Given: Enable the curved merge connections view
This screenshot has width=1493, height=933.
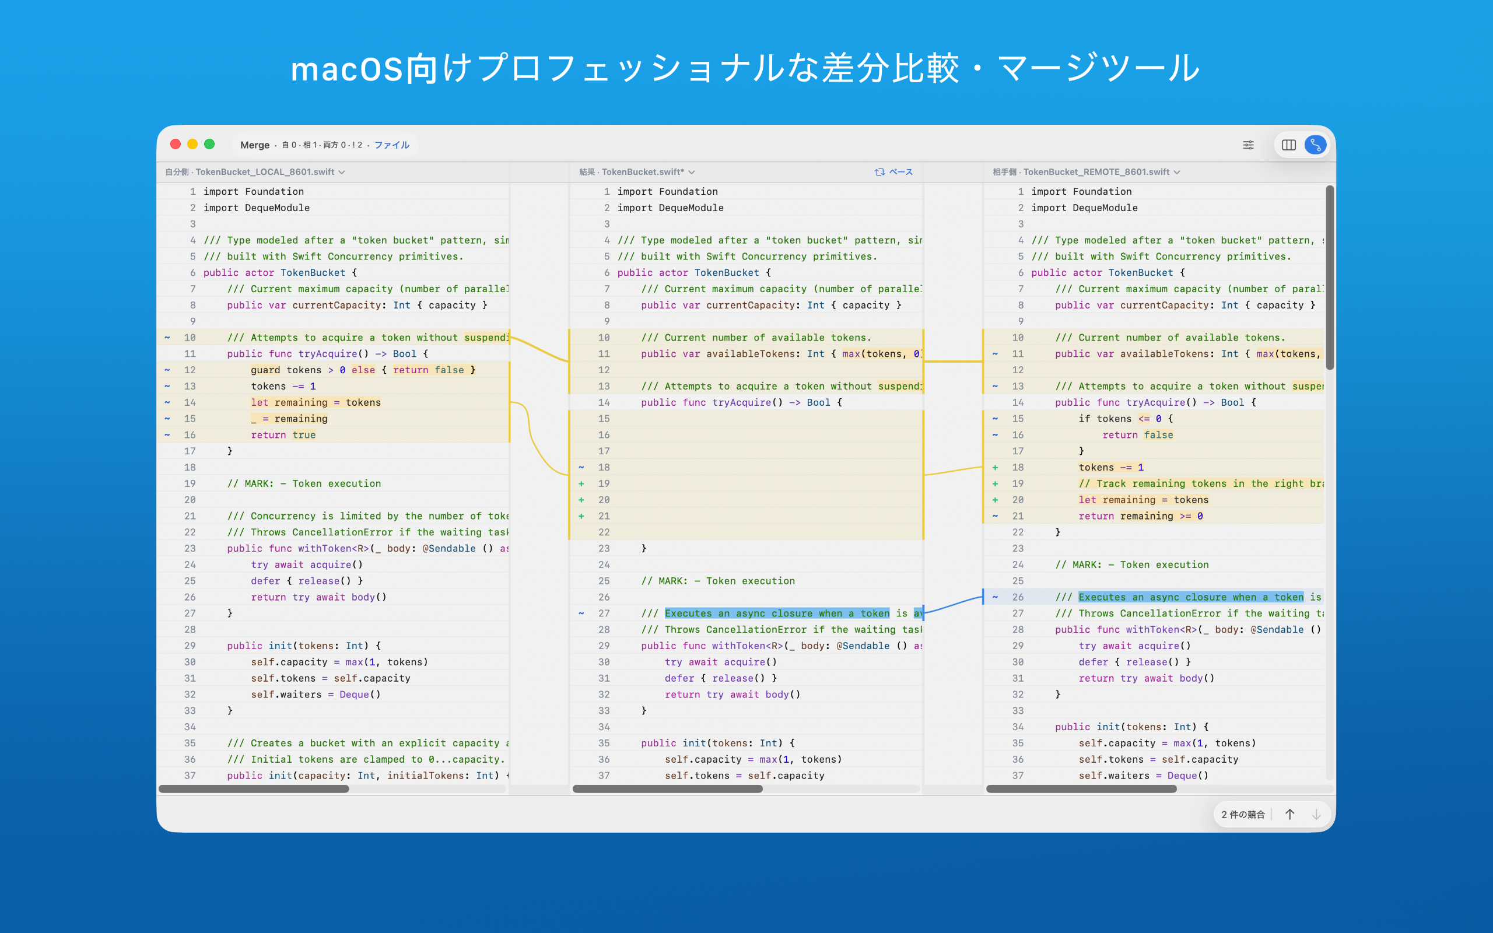Looking at the screenshot, I should pyautogui.click(x=1316, y=145).
